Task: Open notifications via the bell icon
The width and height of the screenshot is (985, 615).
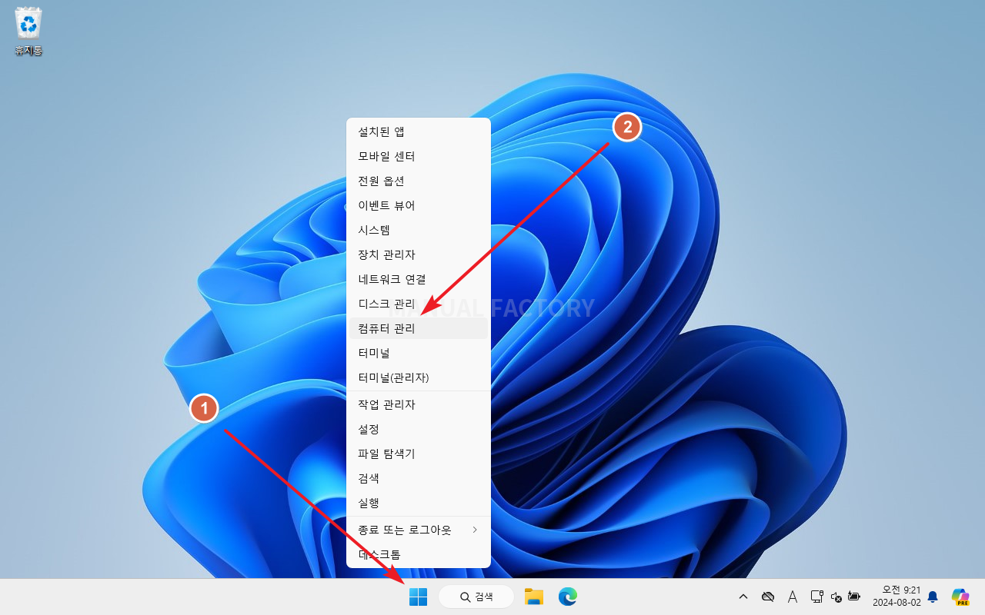Action: pos(933,597)
